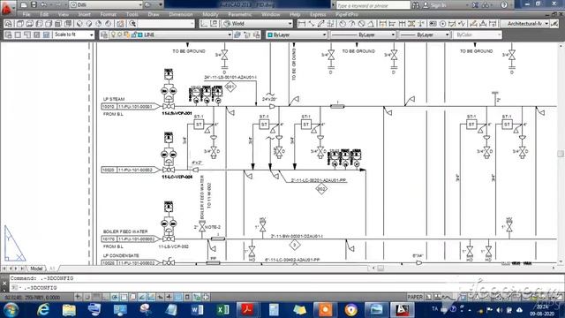Select the Baseline dimension tool
The height and width of the screenshot is (318, 565).
(392, 24)
